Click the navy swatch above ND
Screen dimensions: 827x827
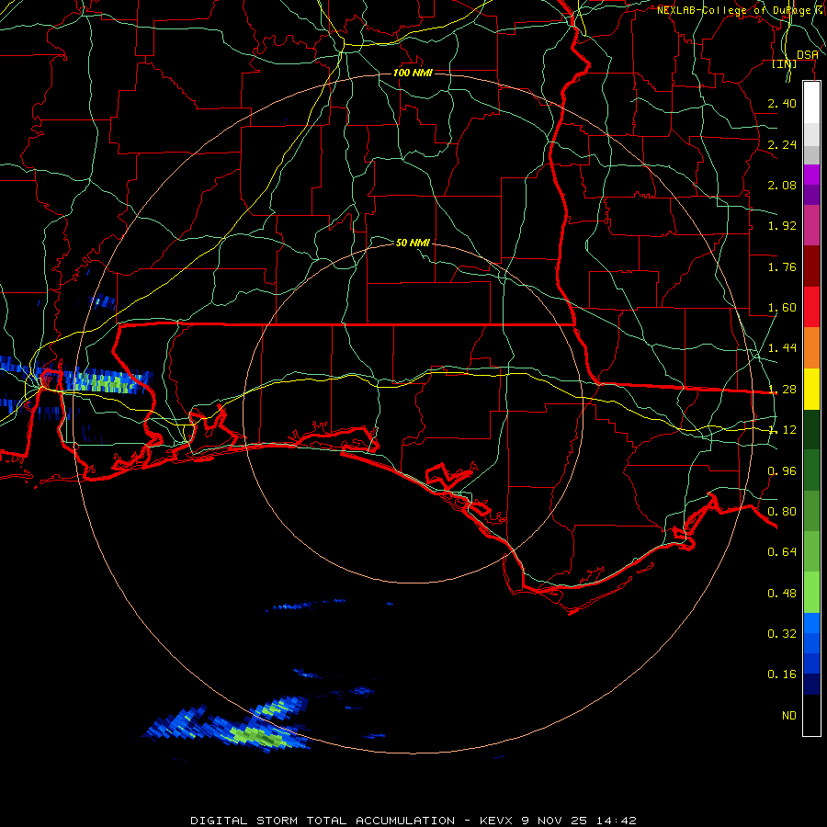[811, 684]
